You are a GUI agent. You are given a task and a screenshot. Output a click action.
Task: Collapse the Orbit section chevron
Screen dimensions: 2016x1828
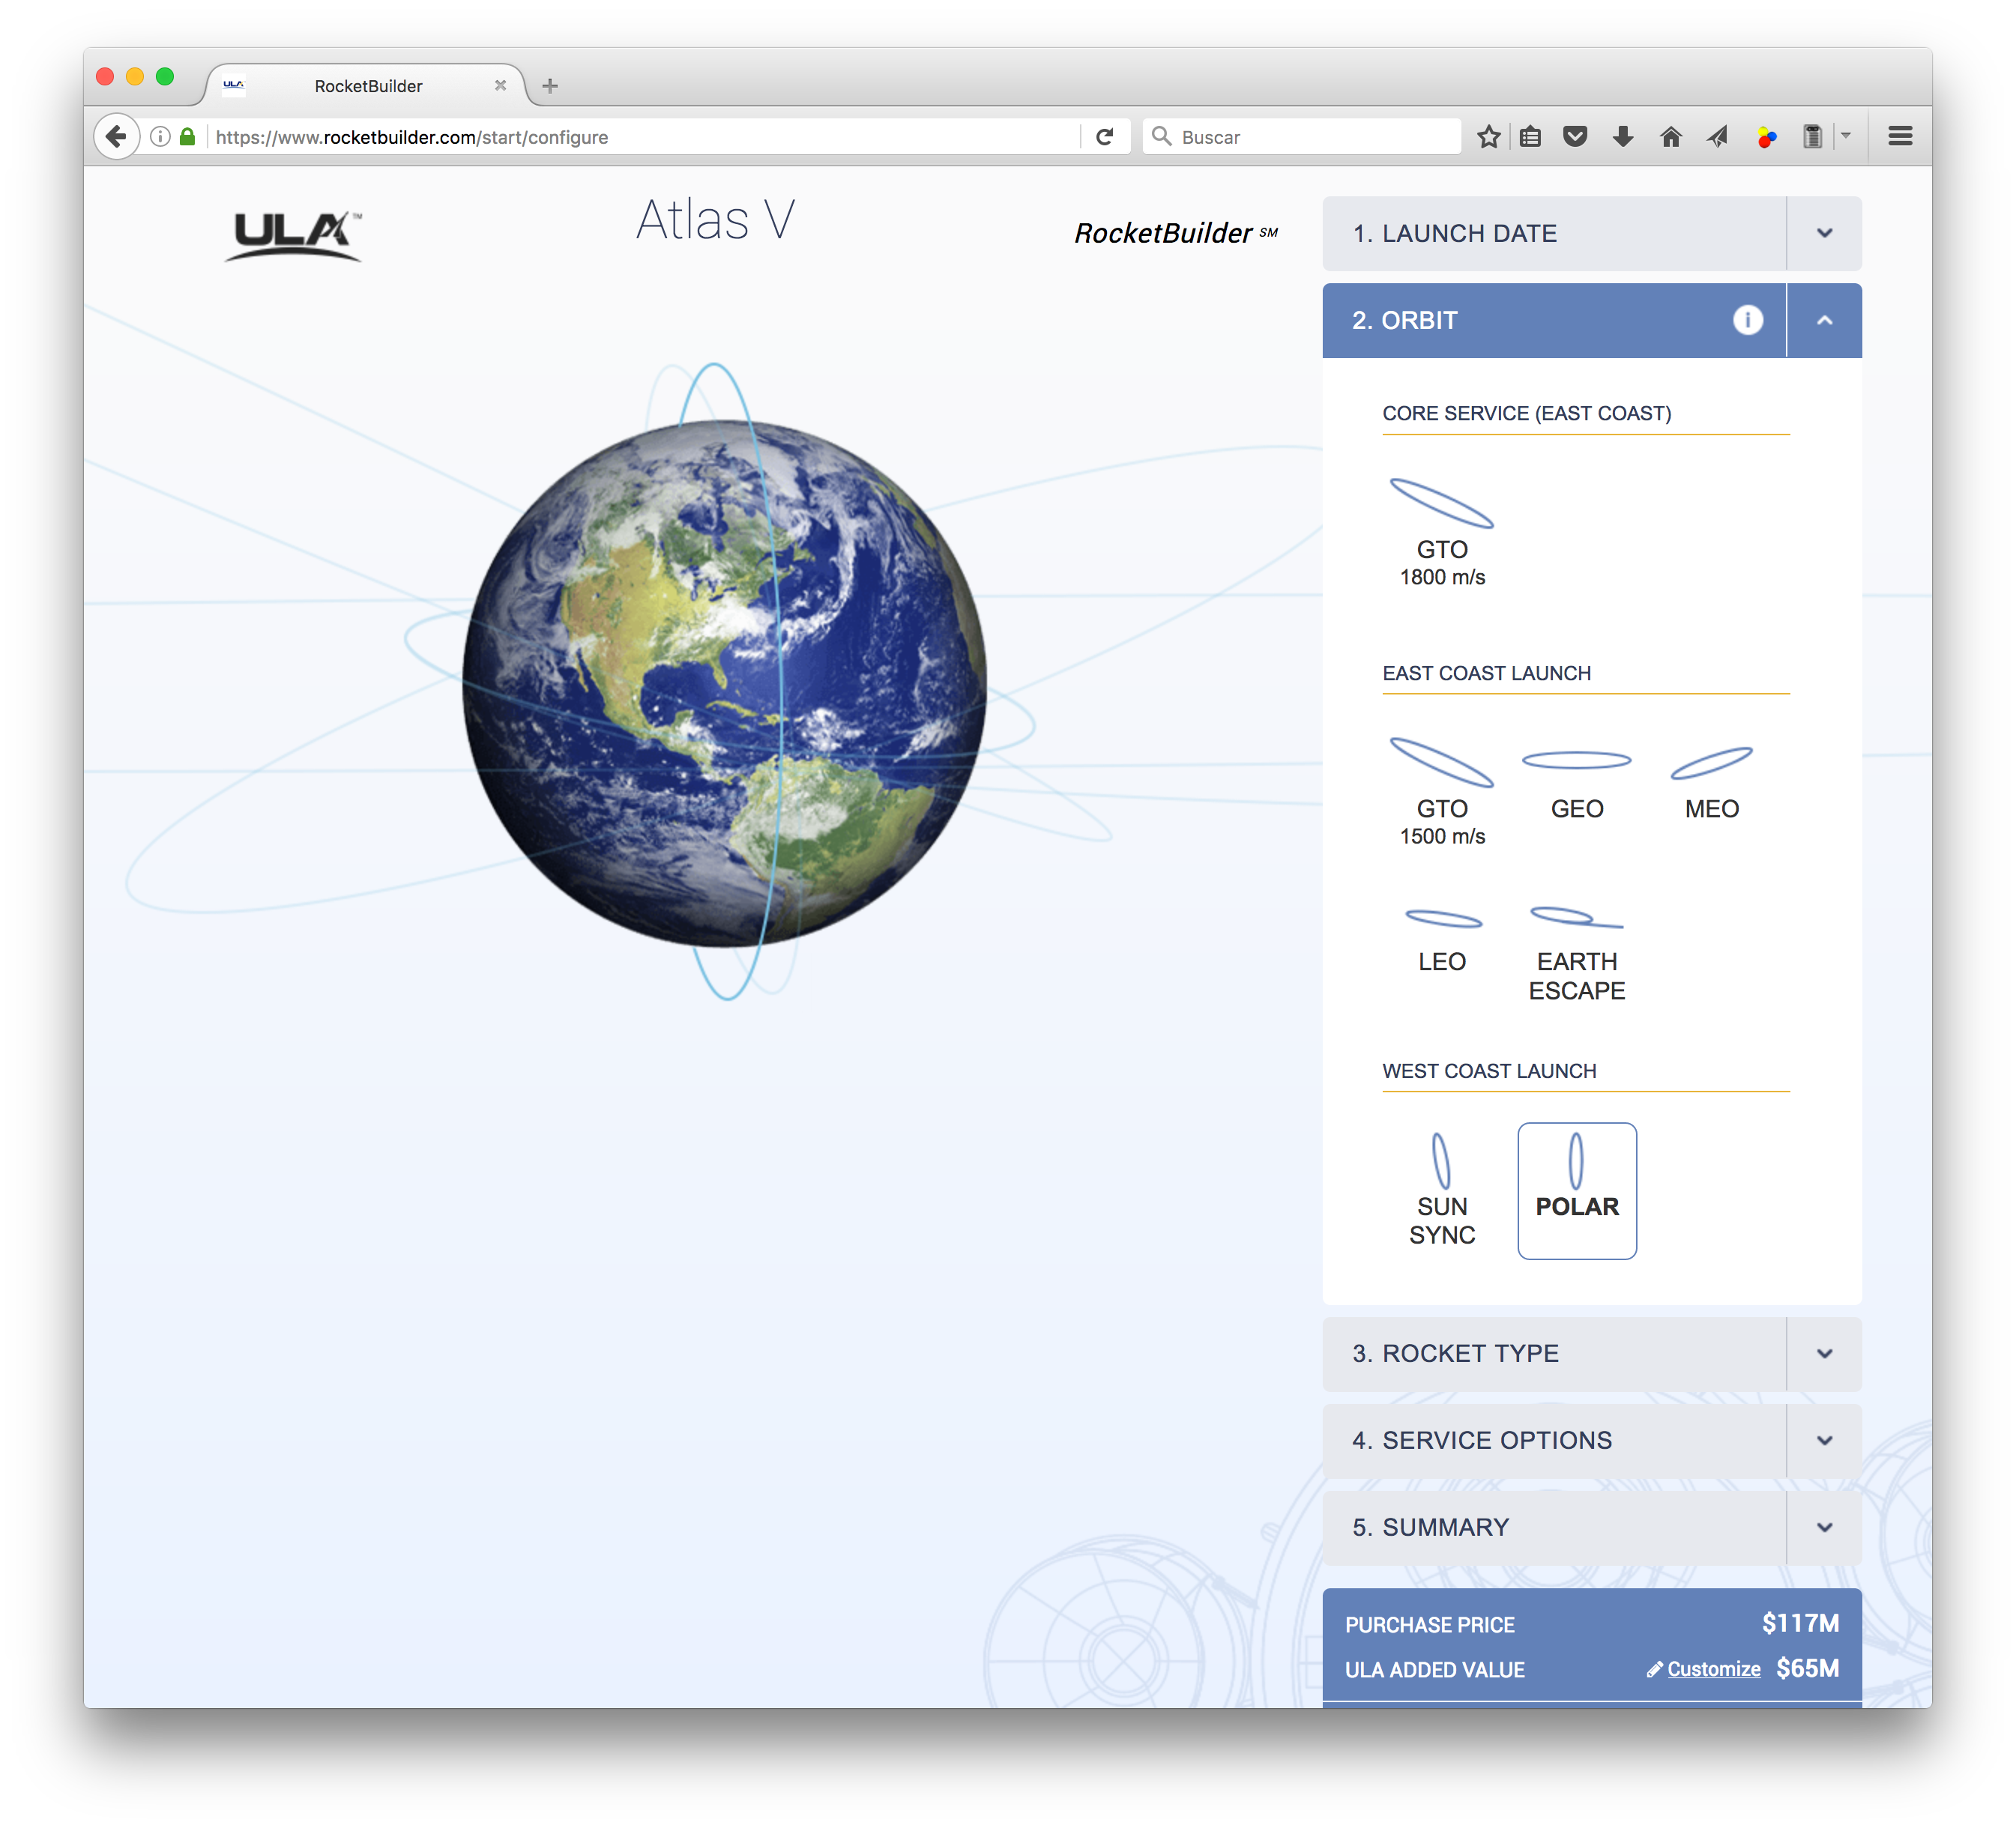click(x=1824, y=320)
